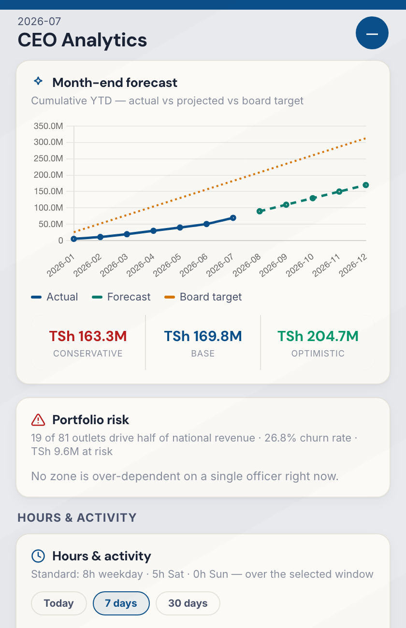406x628 pixels.
Task: Click the 350.0M y-axis label
Action: [48, 126]
